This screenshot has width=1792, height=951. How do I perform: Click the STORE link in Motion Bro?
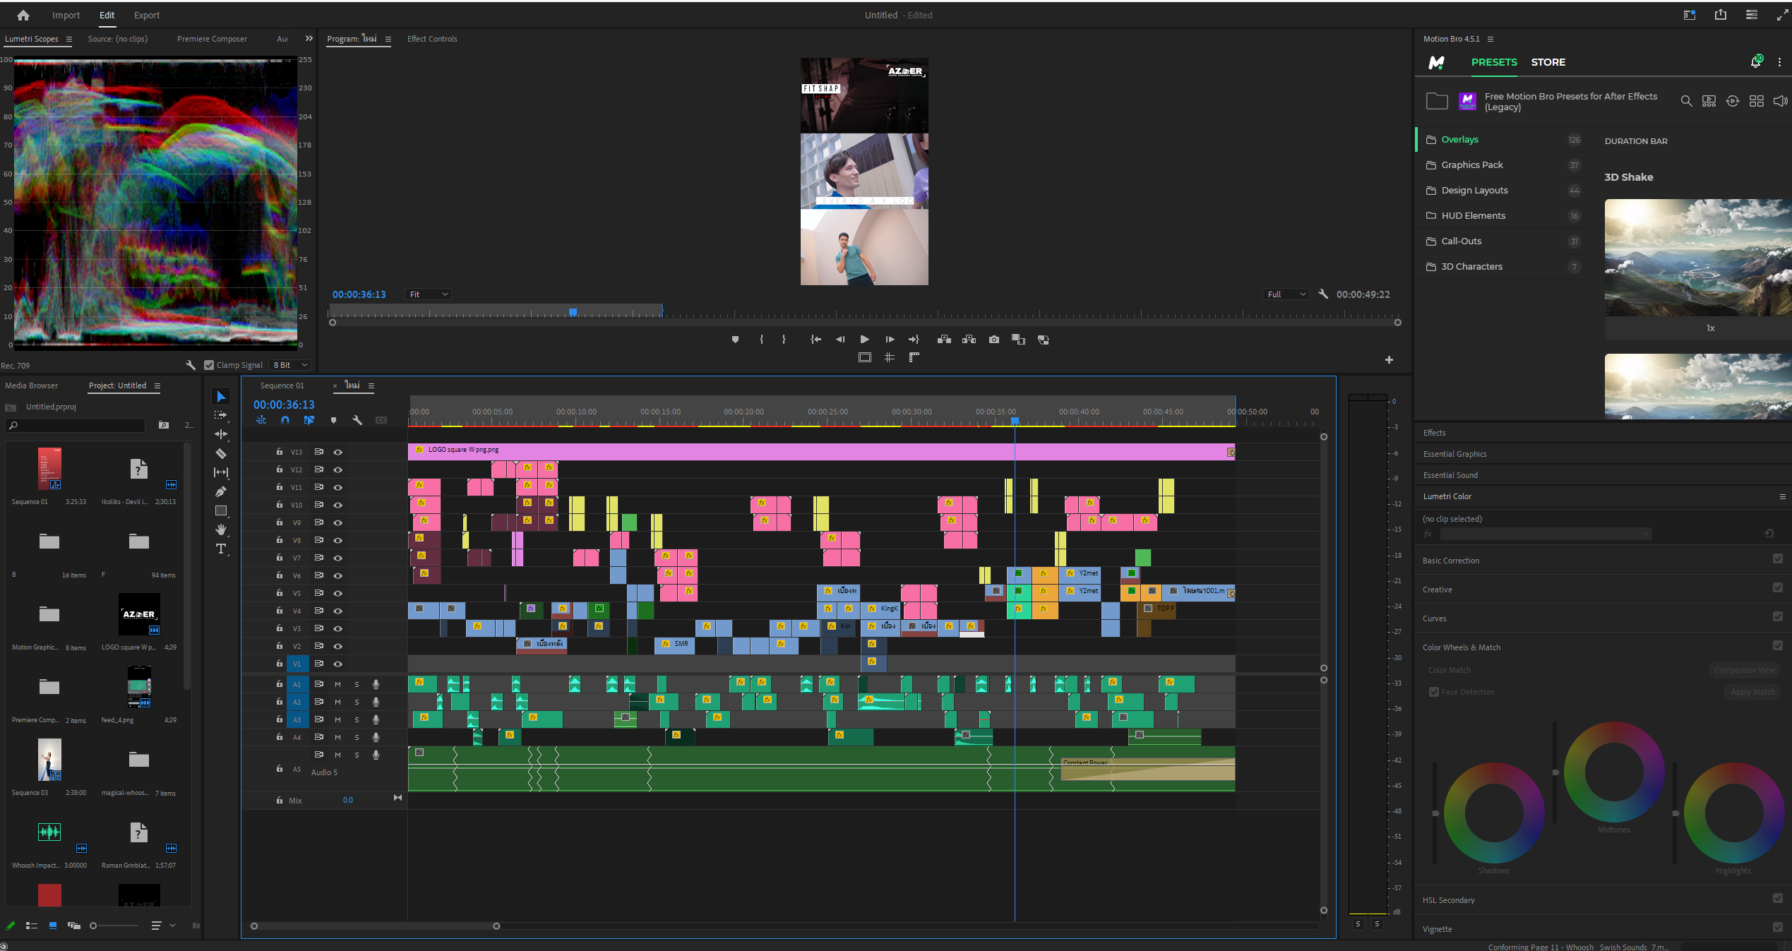click(x=1548, y=62)
